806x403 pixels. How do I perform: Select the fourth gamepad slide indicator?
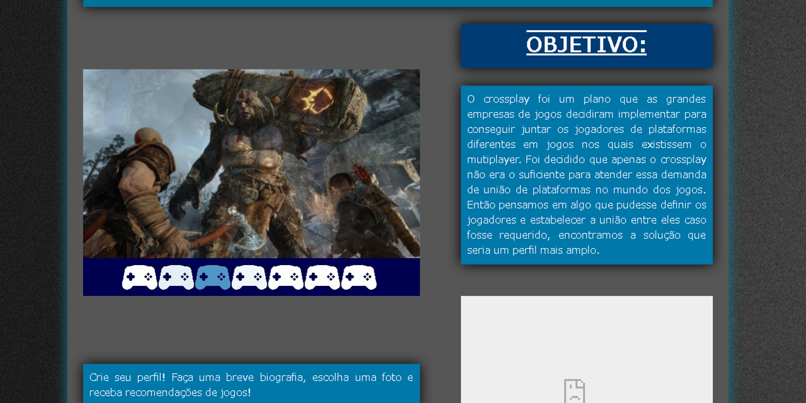click(x=250, y=277)
